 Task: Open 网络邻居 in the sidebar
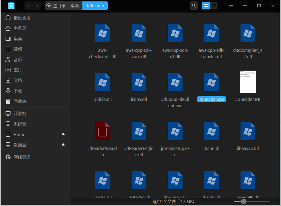[36, 157]
